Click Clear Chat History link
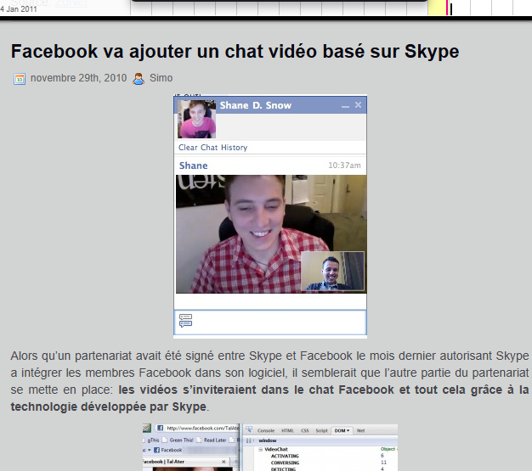The width and height of the screenshot is (532, 471). pos(213,148)
